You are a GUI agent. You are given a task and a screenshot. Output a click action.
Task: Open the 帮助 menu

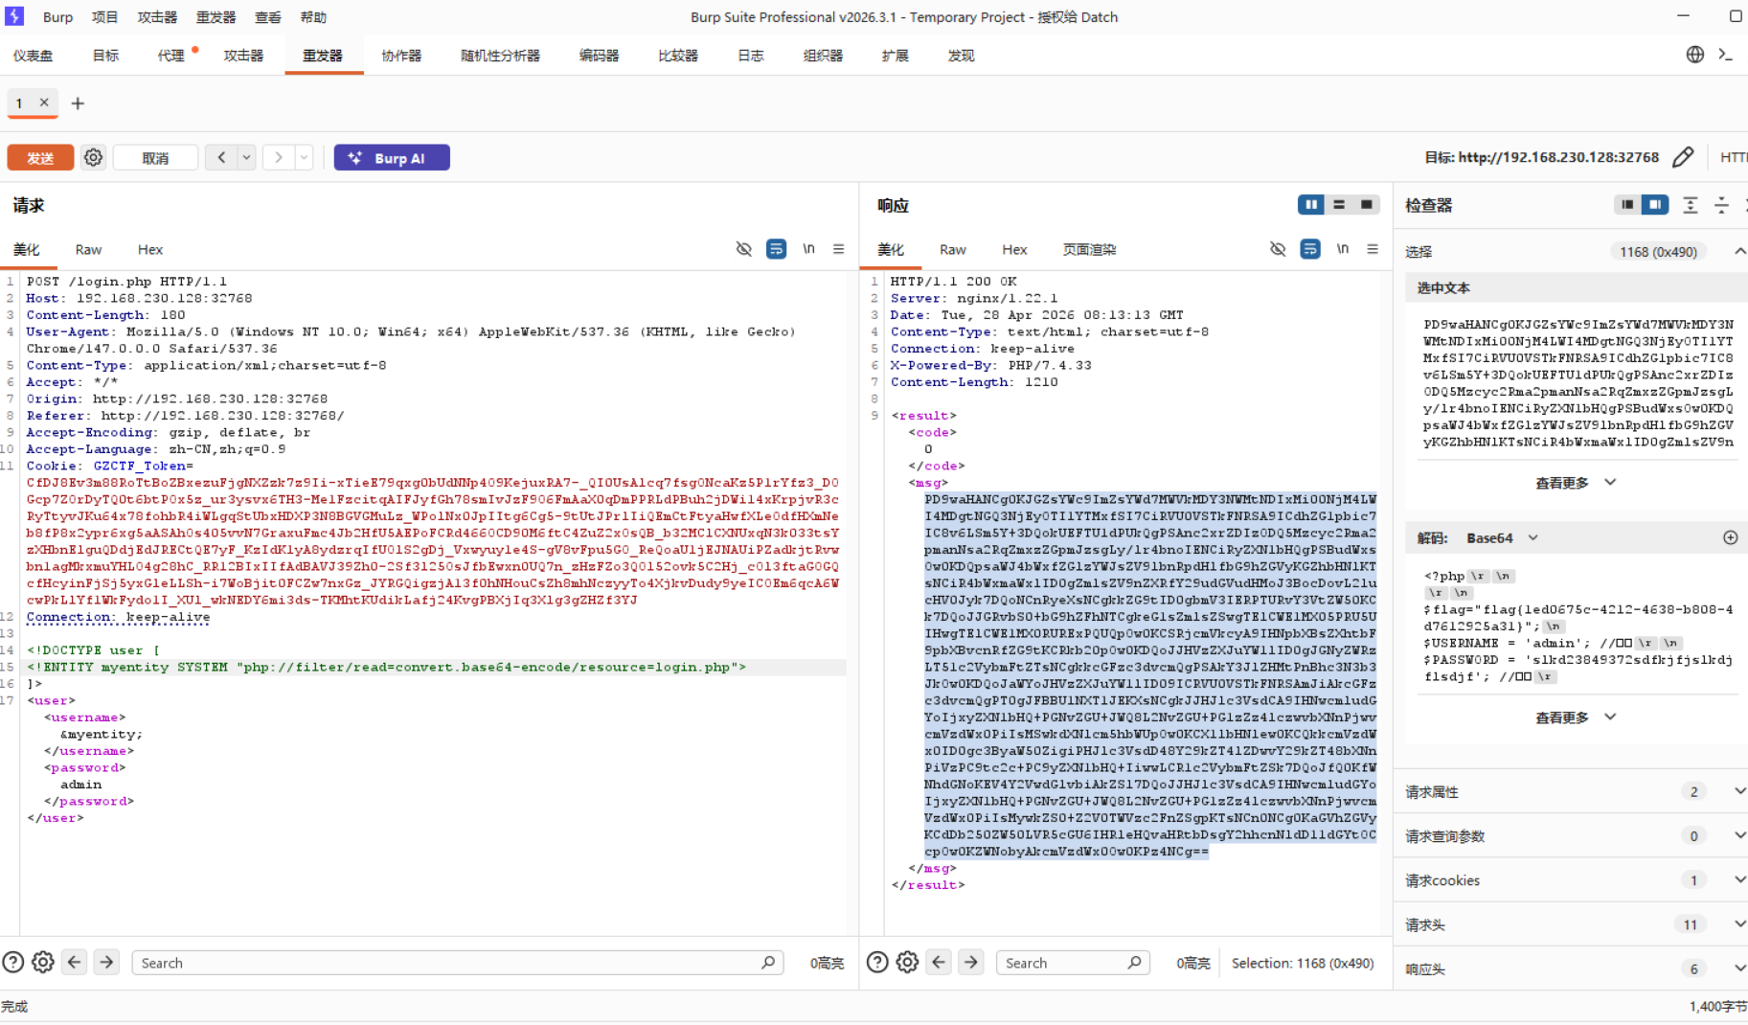pos(313,17)
